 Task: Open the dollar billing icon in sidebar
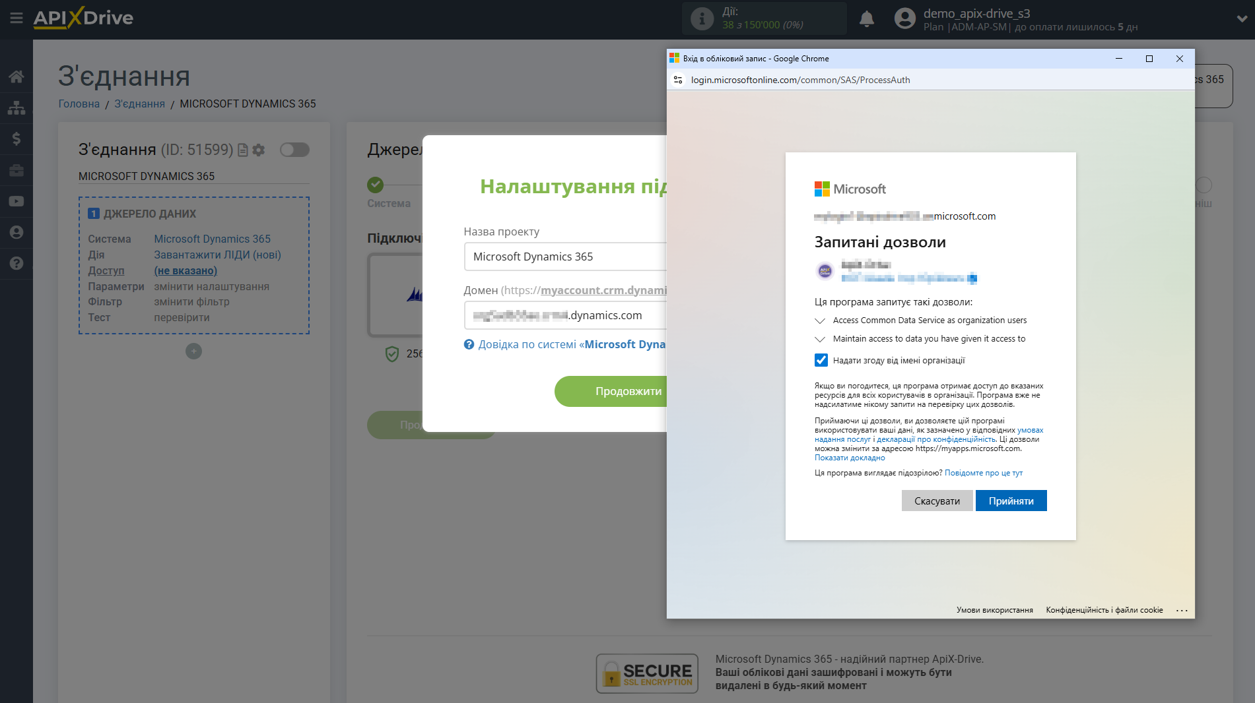click(x=17, y=138)
